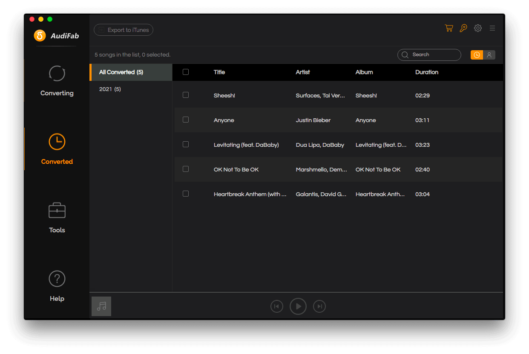
Task: Click the next track button
Action: [319, 306]
